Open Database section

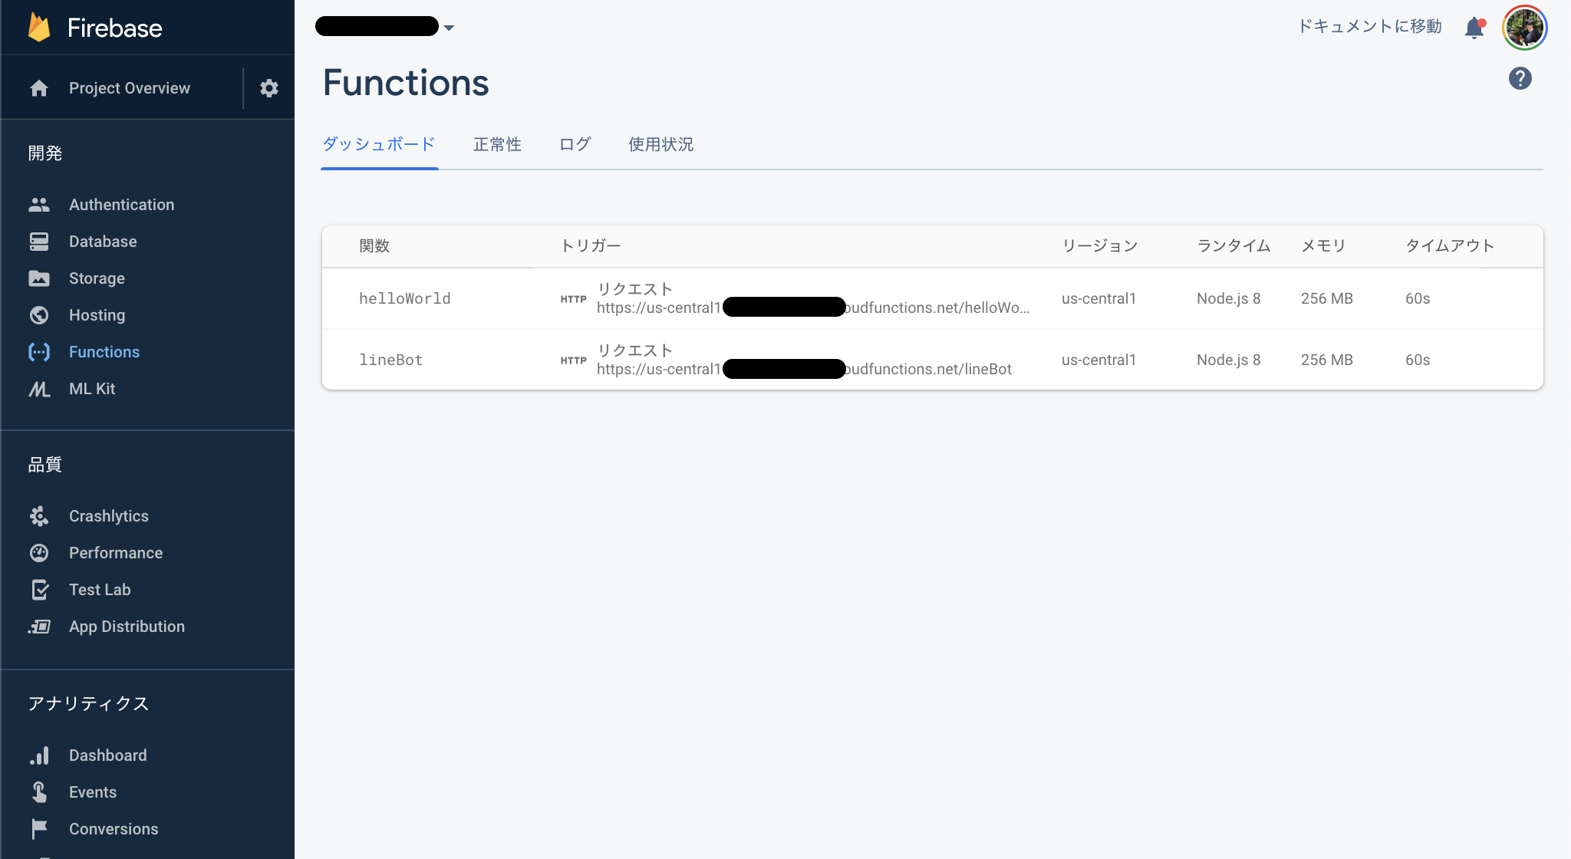coord(103,242)
